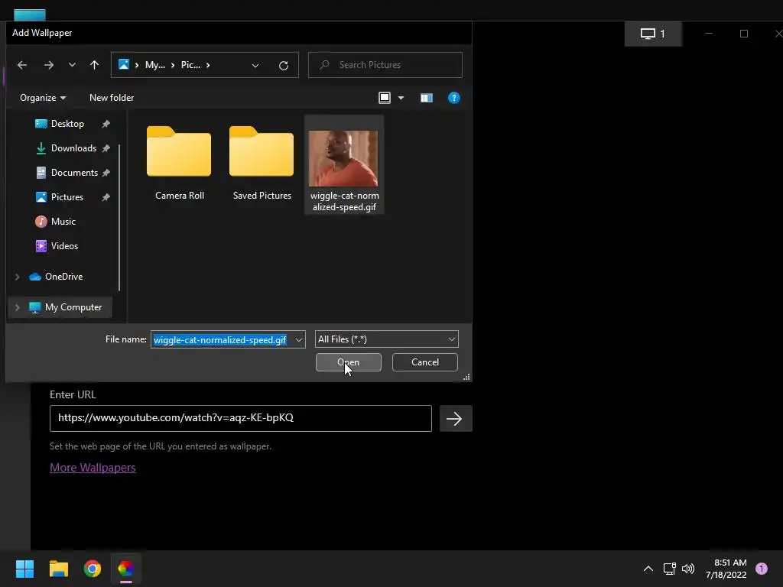Submit URL with the arrow button
This screenshot has height=587, width=783.
[456, 418]
